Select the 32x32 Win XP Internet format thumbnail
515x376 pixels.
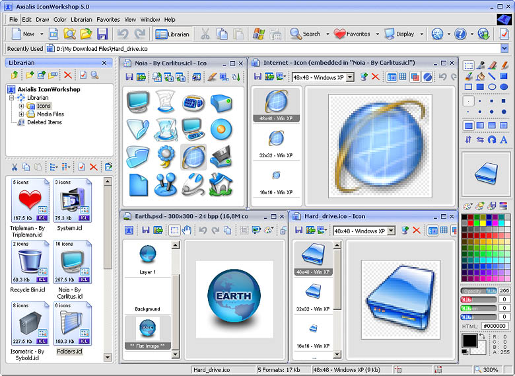[276, 143]
